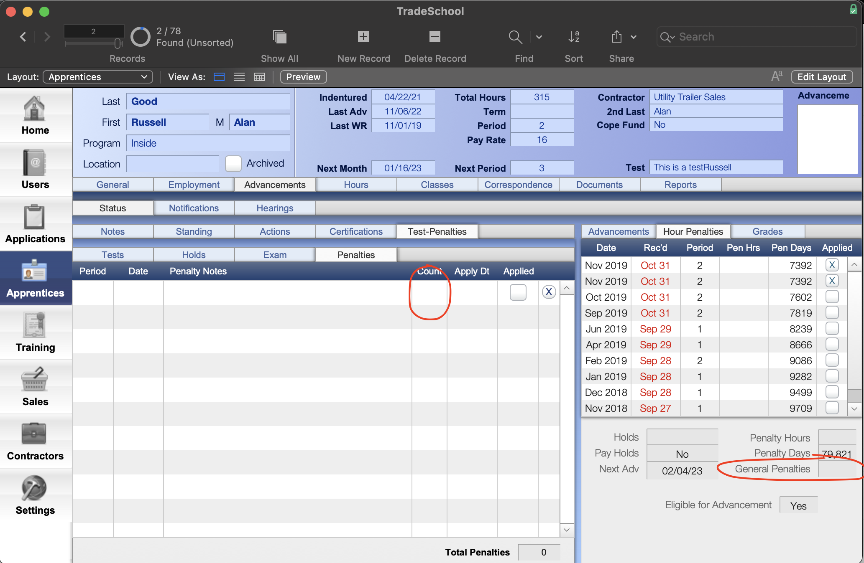
Task: Toggle the Archived checkbox
Action: (x=233, y=163)
